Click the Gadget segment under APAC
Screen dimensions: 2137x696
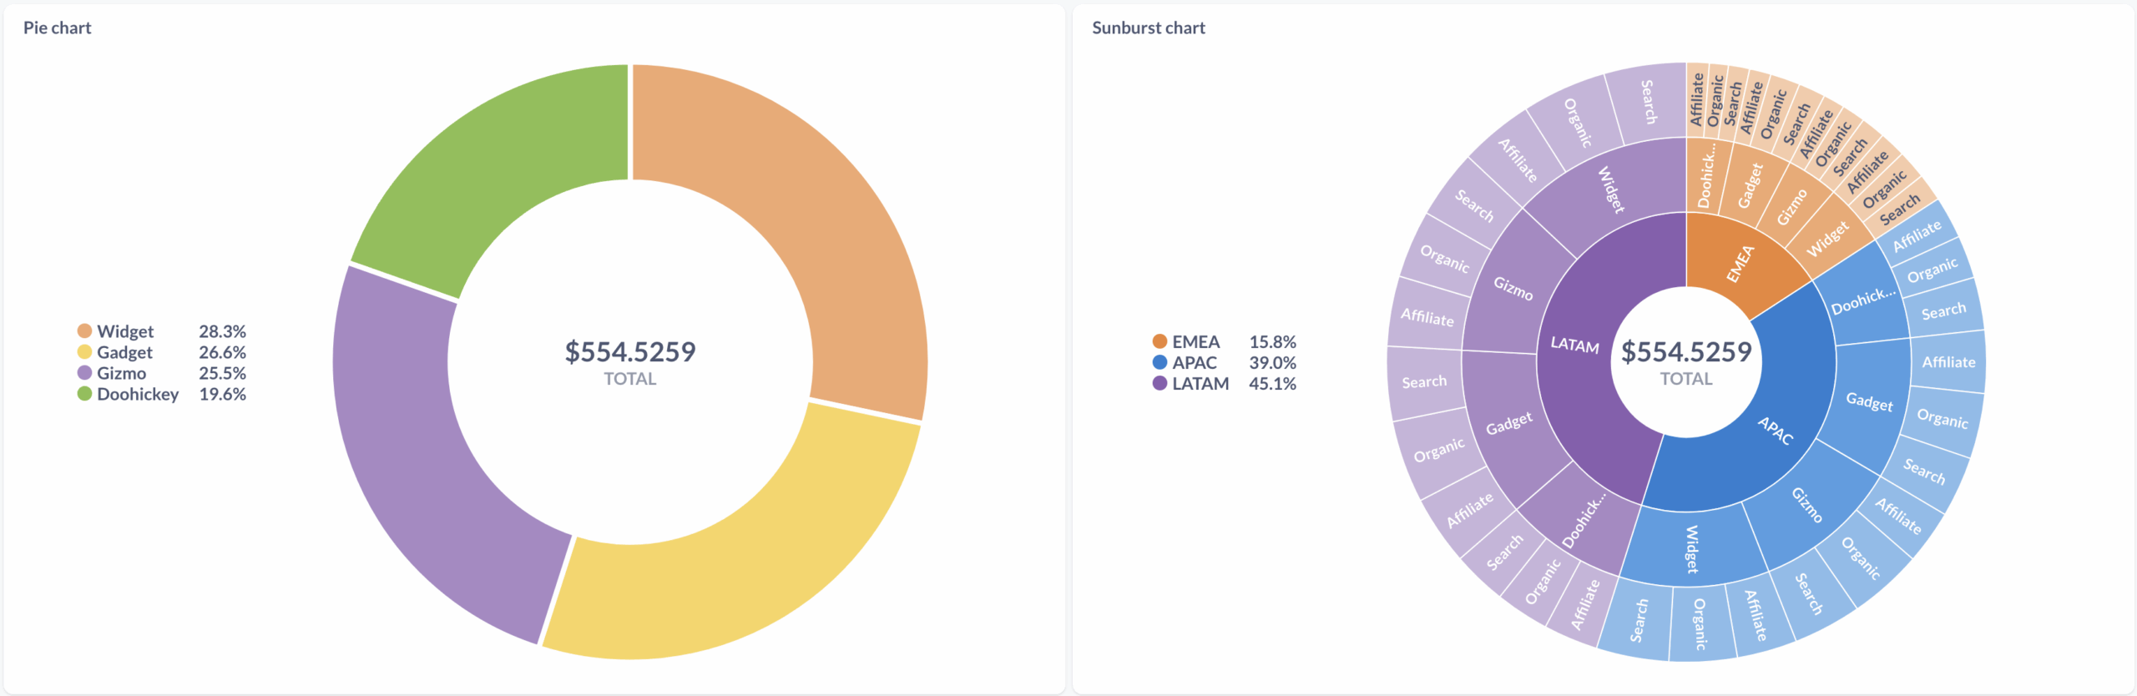(1870, 402)
